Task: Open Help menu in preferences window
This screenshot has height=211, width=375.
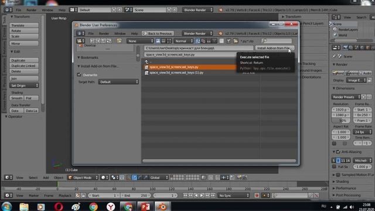Action: (x=134, y=34)
